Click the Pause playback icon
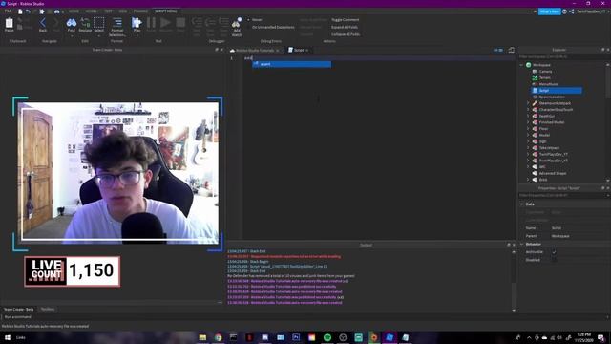 click(151, 23)
